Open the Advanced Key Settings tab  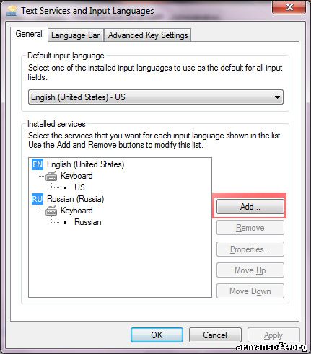(x=148, y=35)
